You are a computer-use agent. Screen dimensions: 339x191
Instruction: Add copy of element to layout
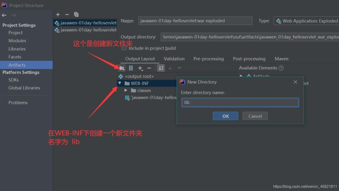coord(140,68)
